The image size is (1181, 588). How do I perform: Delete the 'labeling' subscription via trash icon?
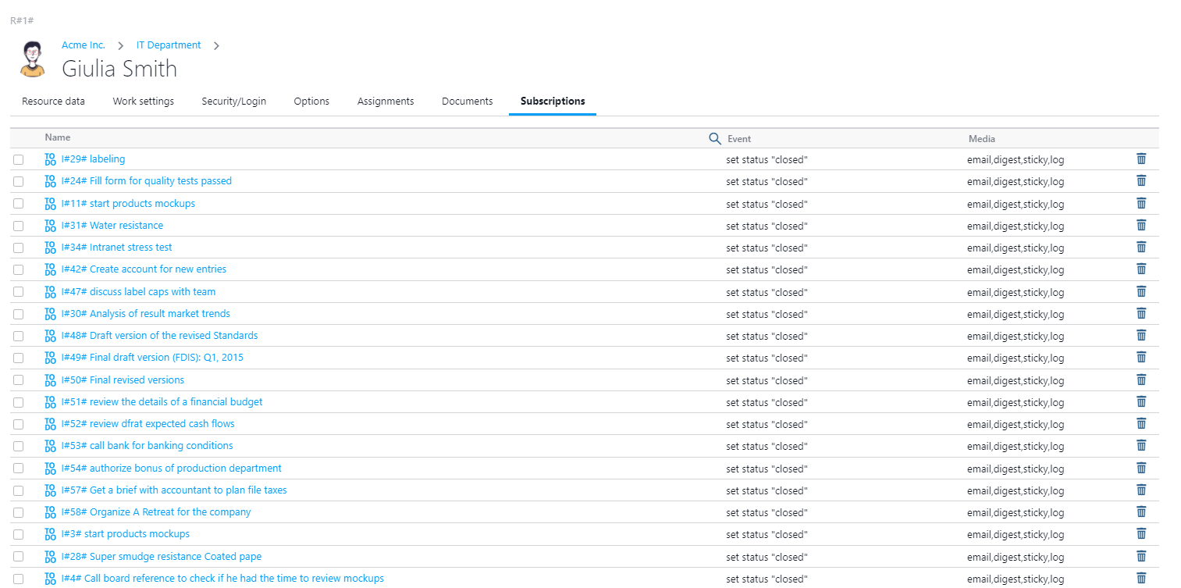pyautogui.click(x=1140, y=159)
